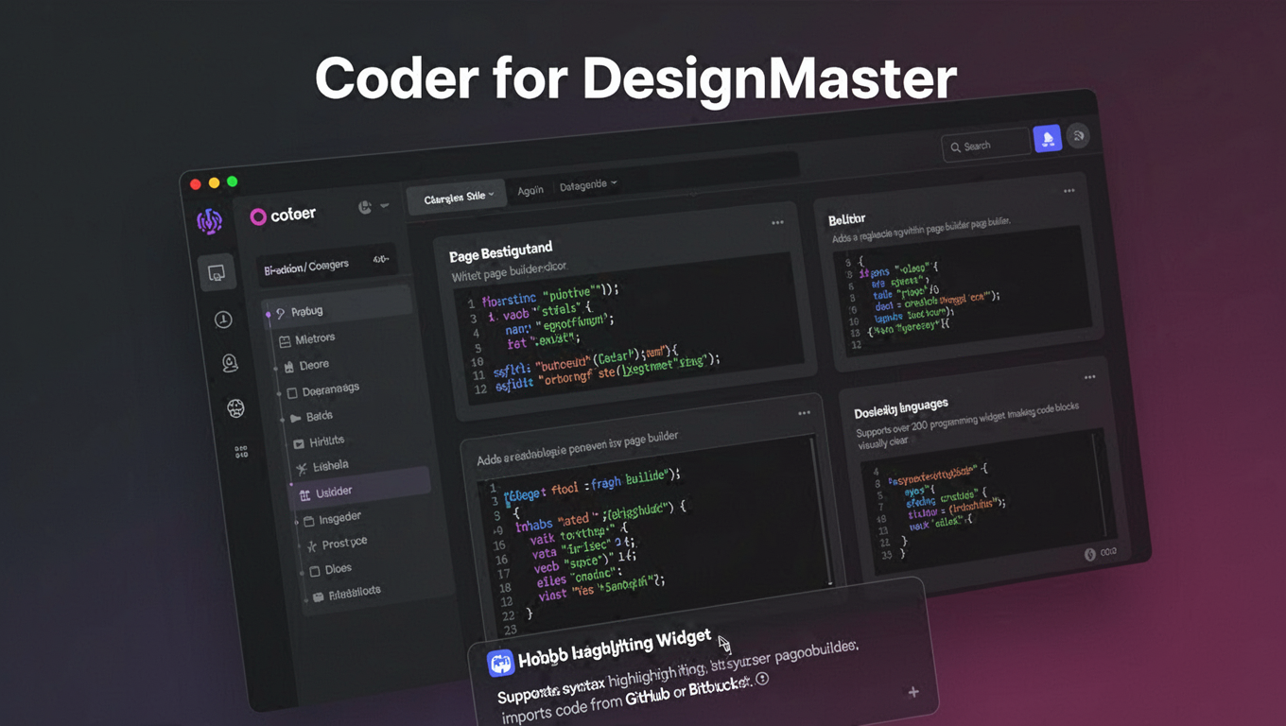The width and height of the screenshot is (1286, 726).
Task: Open the clock/history icon in the left rail
Action: (223, 320)
